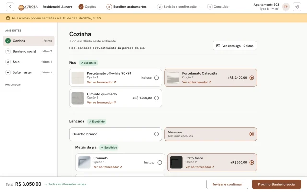Open Suíte master room in sidebar
The height and width of the screenshot is (192, 307).
coord(29,72)
